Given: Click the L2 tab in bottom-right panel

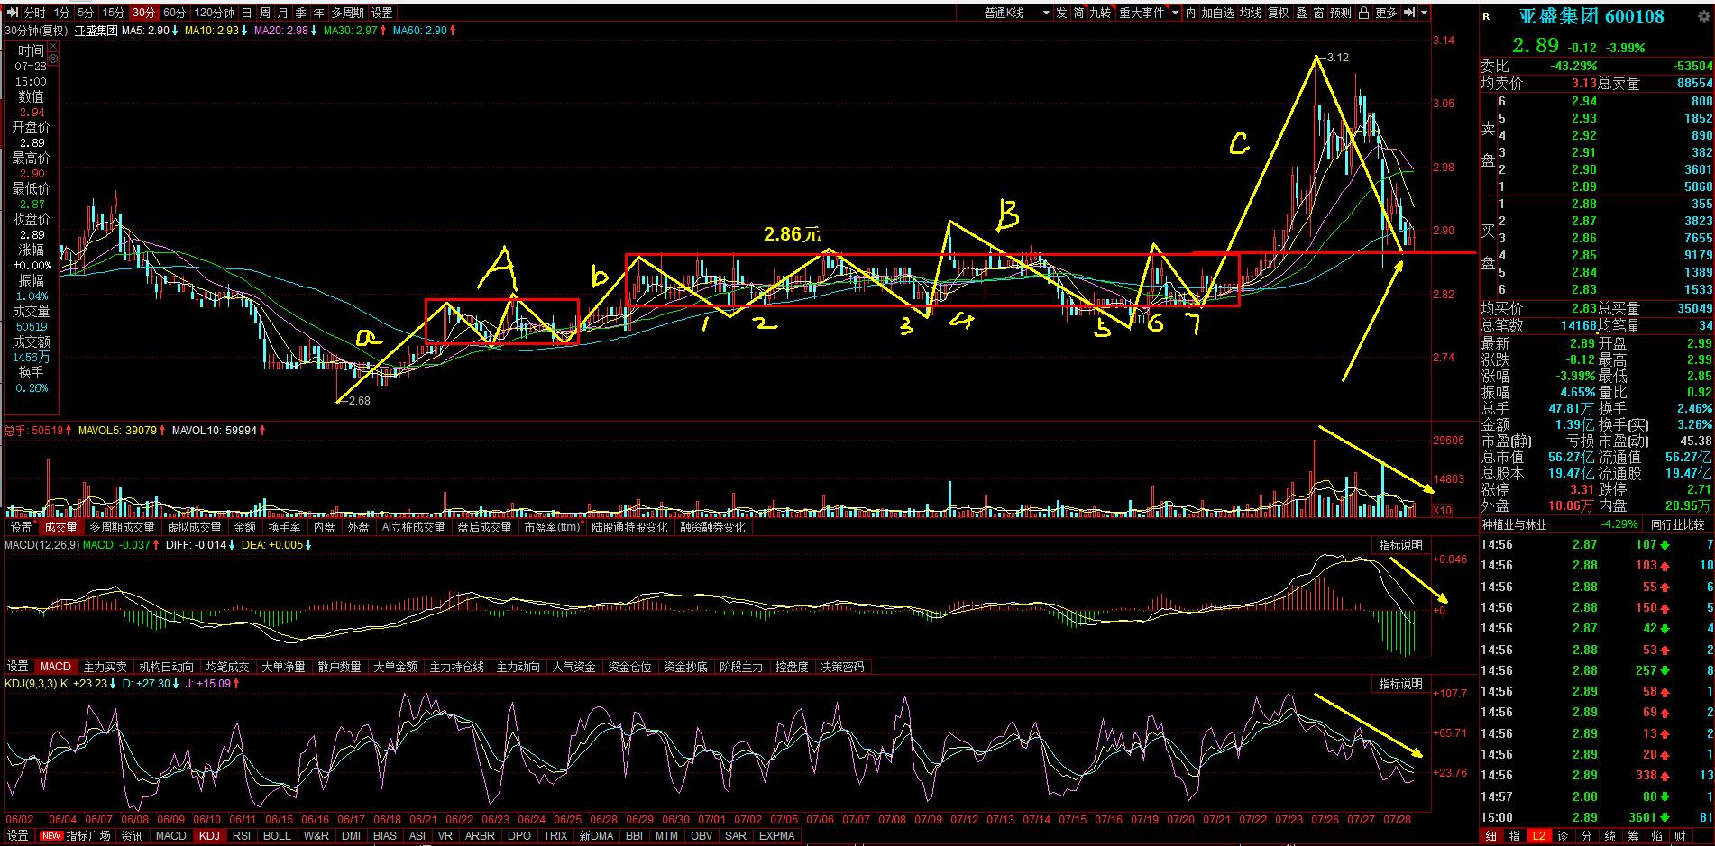Looking at the screenshot, I should pyautogui.click(x=1538, y=836).
